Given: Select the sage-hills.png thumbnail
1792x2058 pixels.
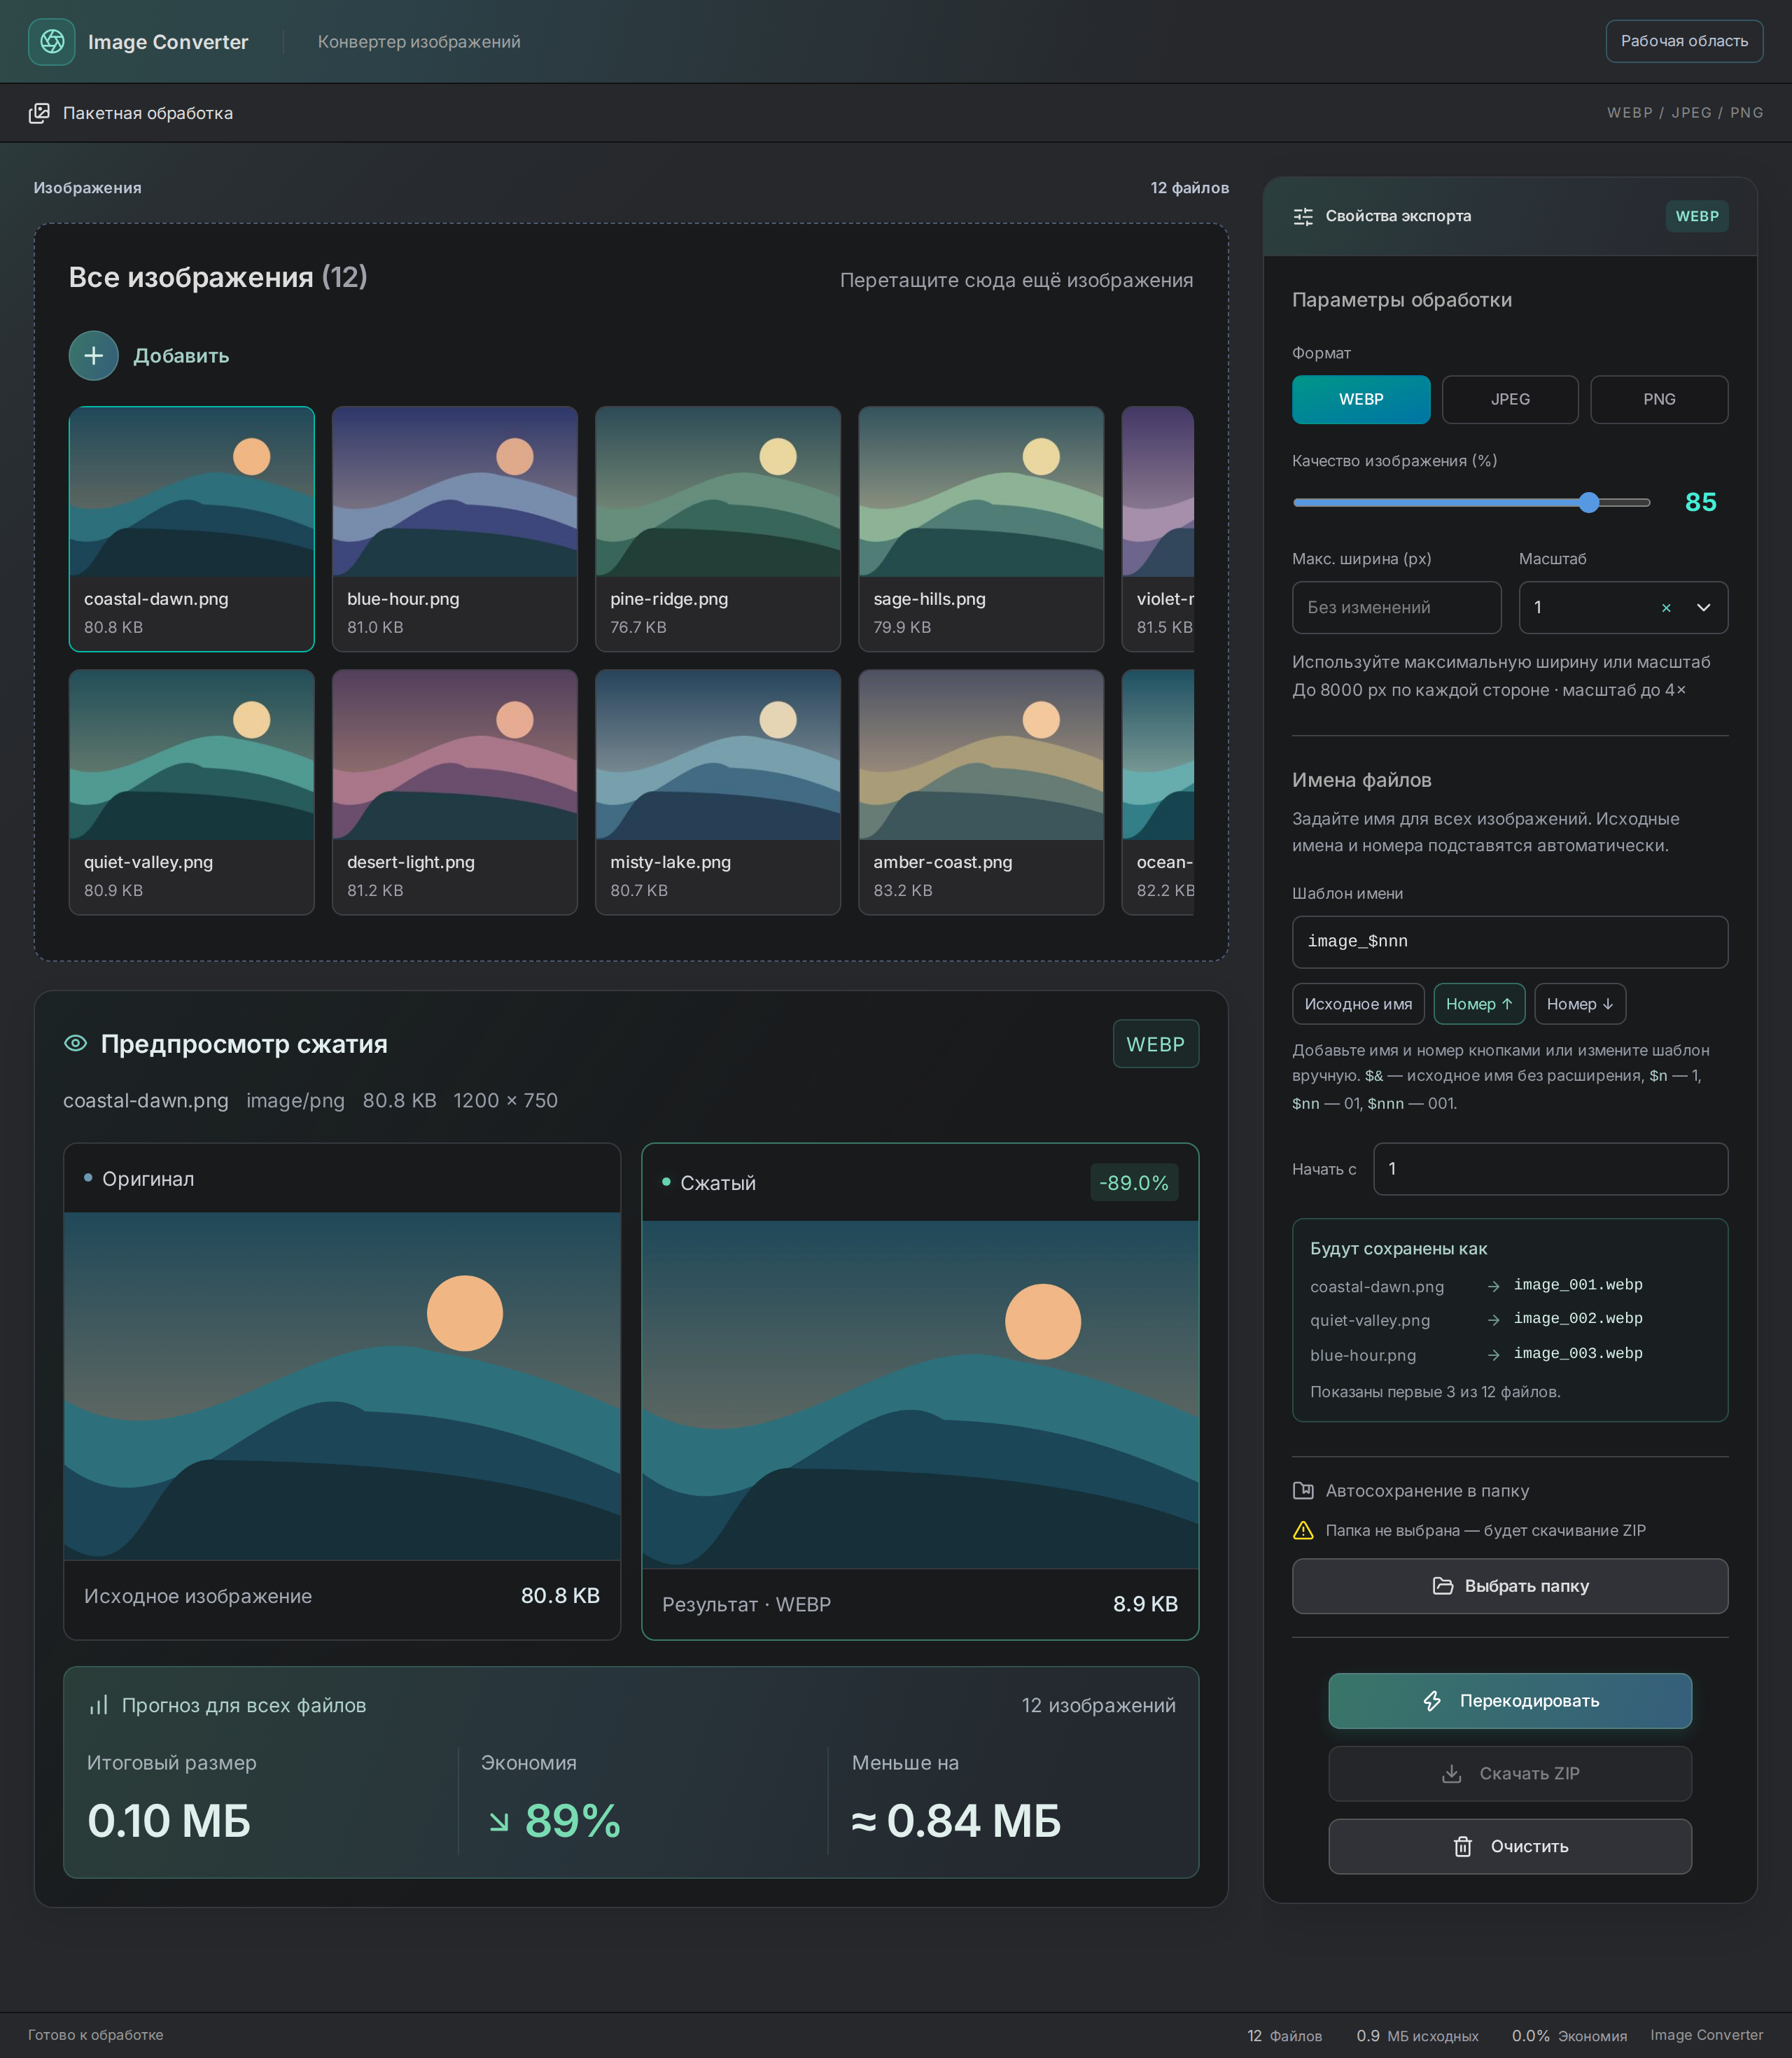Looking at the screenshot, I should tap(981, 529).
